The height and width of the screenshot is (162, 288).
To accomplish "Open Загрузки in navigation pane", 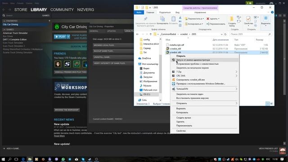I will (x=148, y=77).
